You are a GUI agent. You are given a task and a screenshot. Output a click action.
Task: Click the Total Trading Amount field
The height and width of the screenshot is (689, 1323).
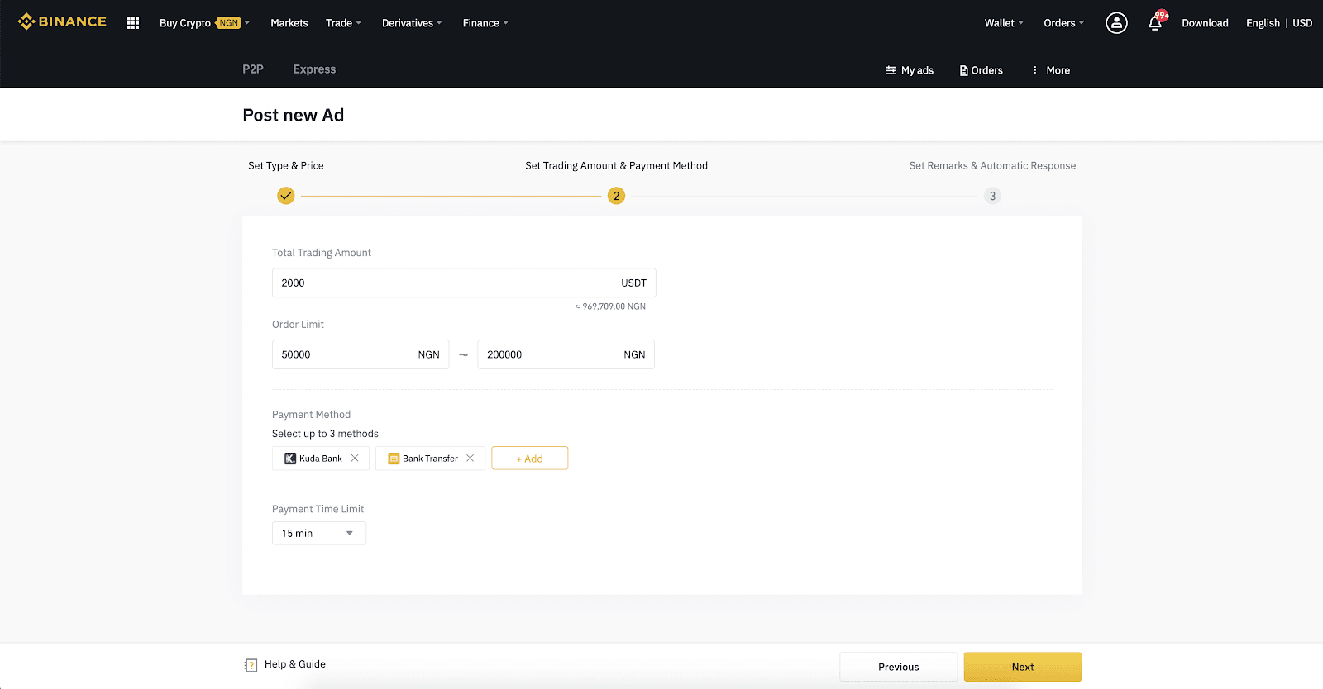pyautogui.click(x=464, y=283)
